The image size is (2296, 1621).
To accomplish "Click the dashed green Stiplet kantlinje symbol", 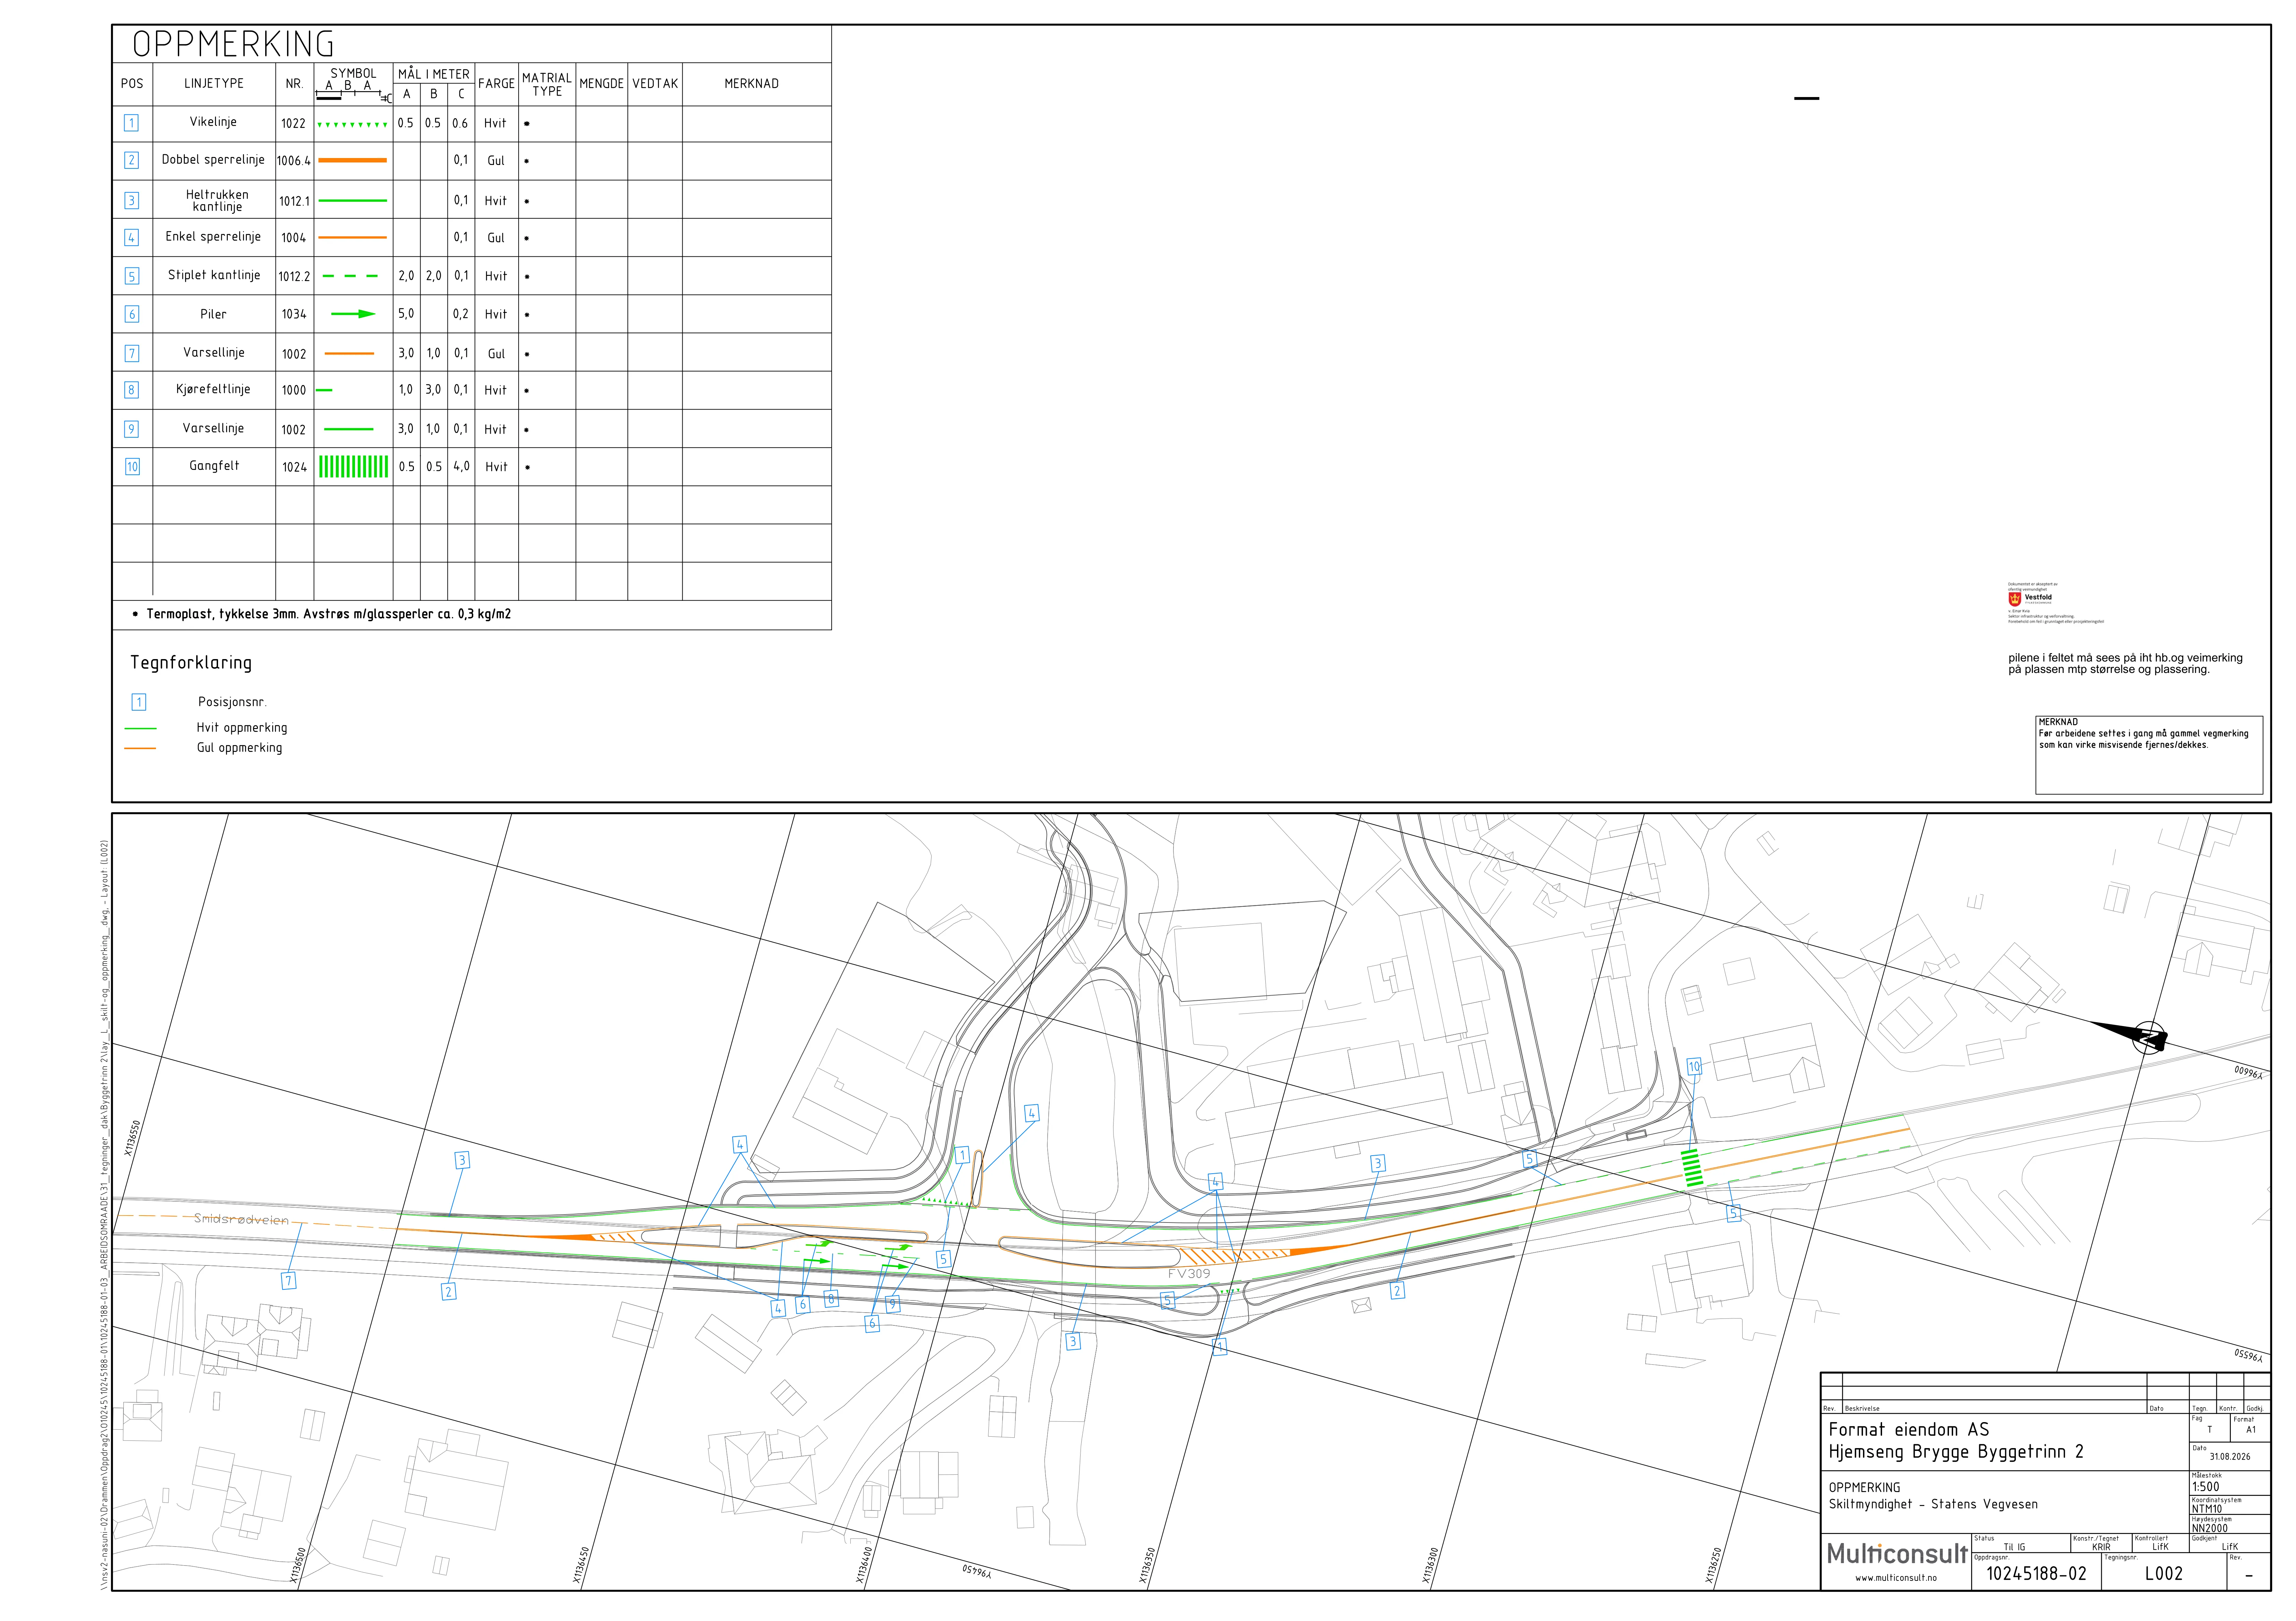I will pyautogui.click(x=351, y=276).
